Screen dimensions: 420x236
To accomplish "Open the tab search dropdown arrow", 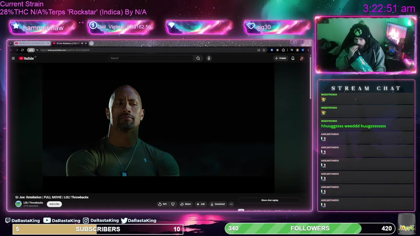I will (11, 43).
